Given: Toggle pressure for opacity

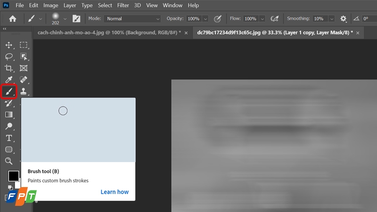Looking at the screenshot, I should click(218, 18).
